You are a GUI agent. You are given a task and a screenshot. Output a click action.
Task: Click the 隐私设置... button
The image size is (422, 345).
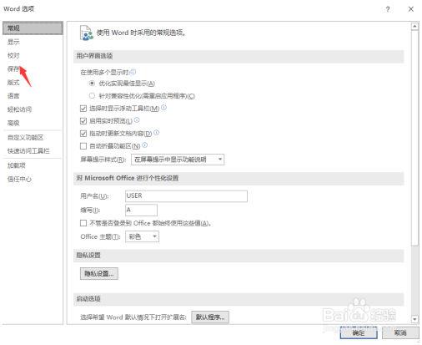pyautogui.click(x=99, y=273)
